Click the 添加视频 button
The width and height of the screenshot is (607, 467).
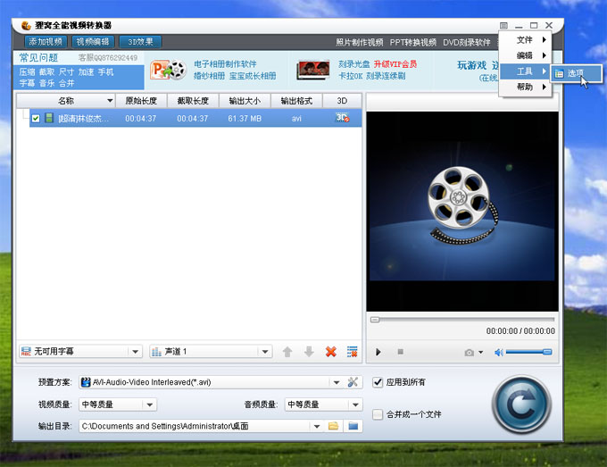(x=46, y=41)
